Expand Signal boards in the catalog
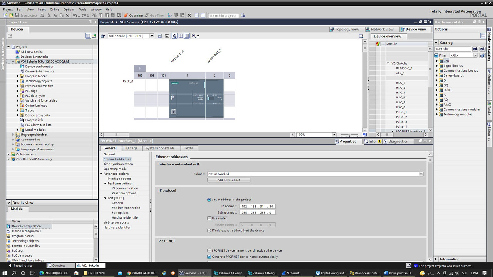The height and width of the screenshot is (277, 493). [437, 66]
